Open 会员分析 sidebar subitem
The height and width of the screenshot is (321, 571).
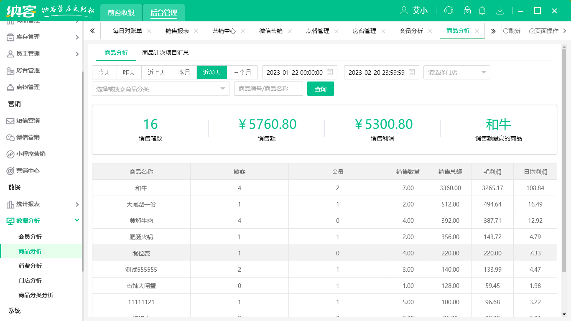30,237
